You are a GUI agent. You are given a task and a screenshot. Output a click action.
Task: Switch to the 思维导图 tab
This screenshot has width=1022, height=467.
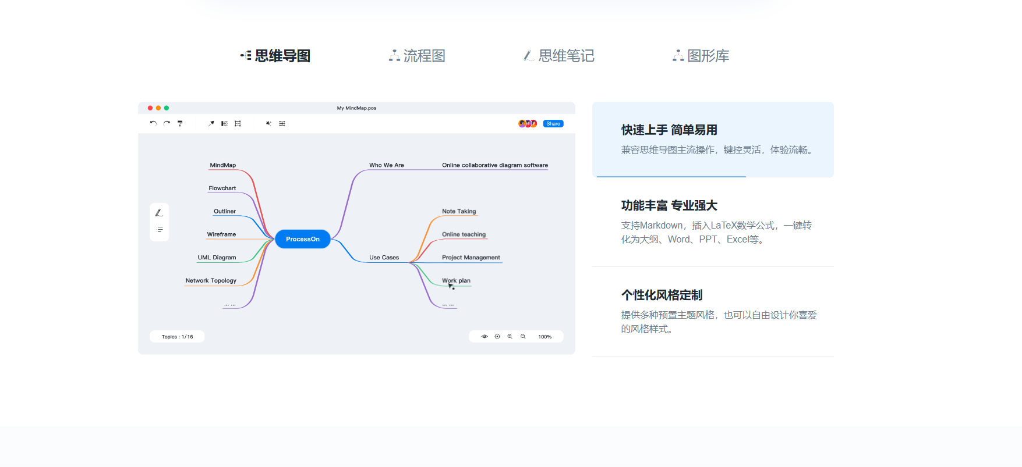pos(275,56)
